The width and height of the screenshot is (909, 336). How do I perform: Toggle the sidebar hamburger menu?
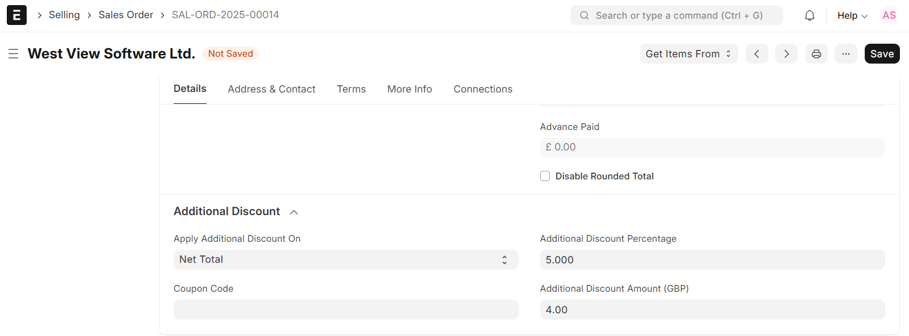tap(14, 54)
